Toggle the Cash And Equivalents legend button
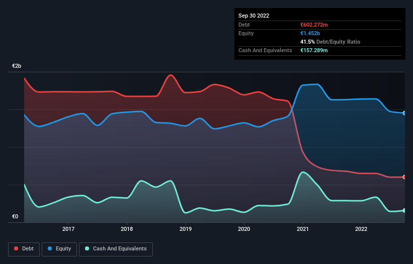The height and width of the screenshot is (264, 413). (116, 249)
